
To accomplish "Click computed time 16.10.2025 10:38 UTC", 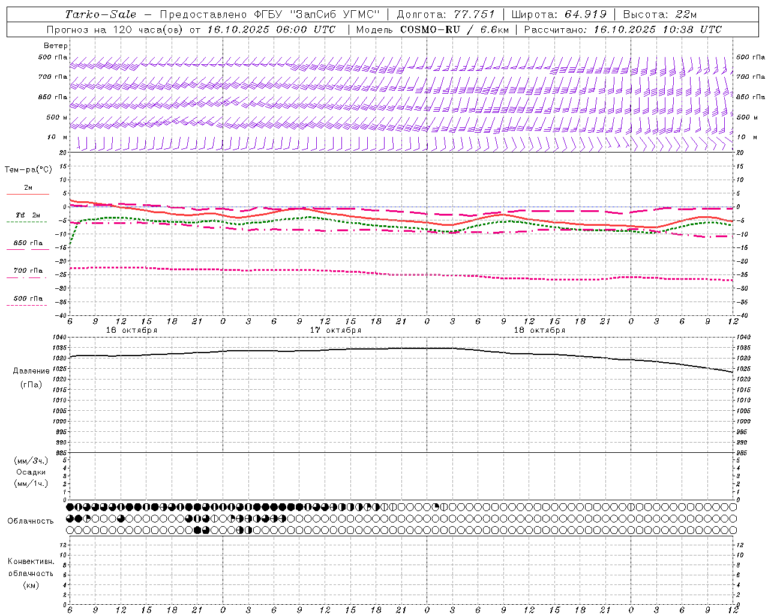I will [658, 29].
